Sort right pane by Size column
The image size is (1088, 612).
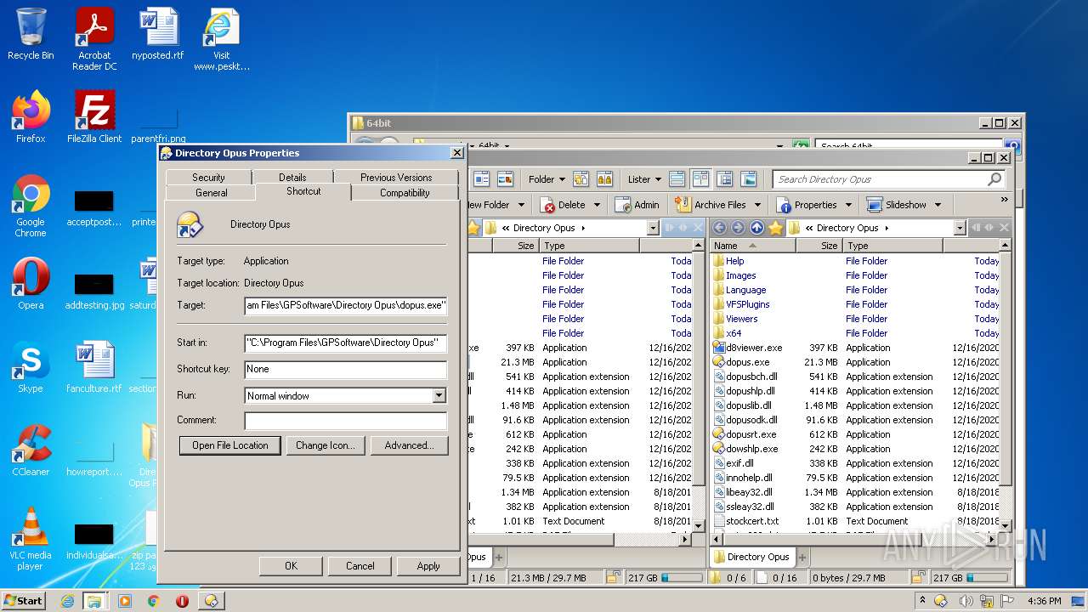pos(819,246)
